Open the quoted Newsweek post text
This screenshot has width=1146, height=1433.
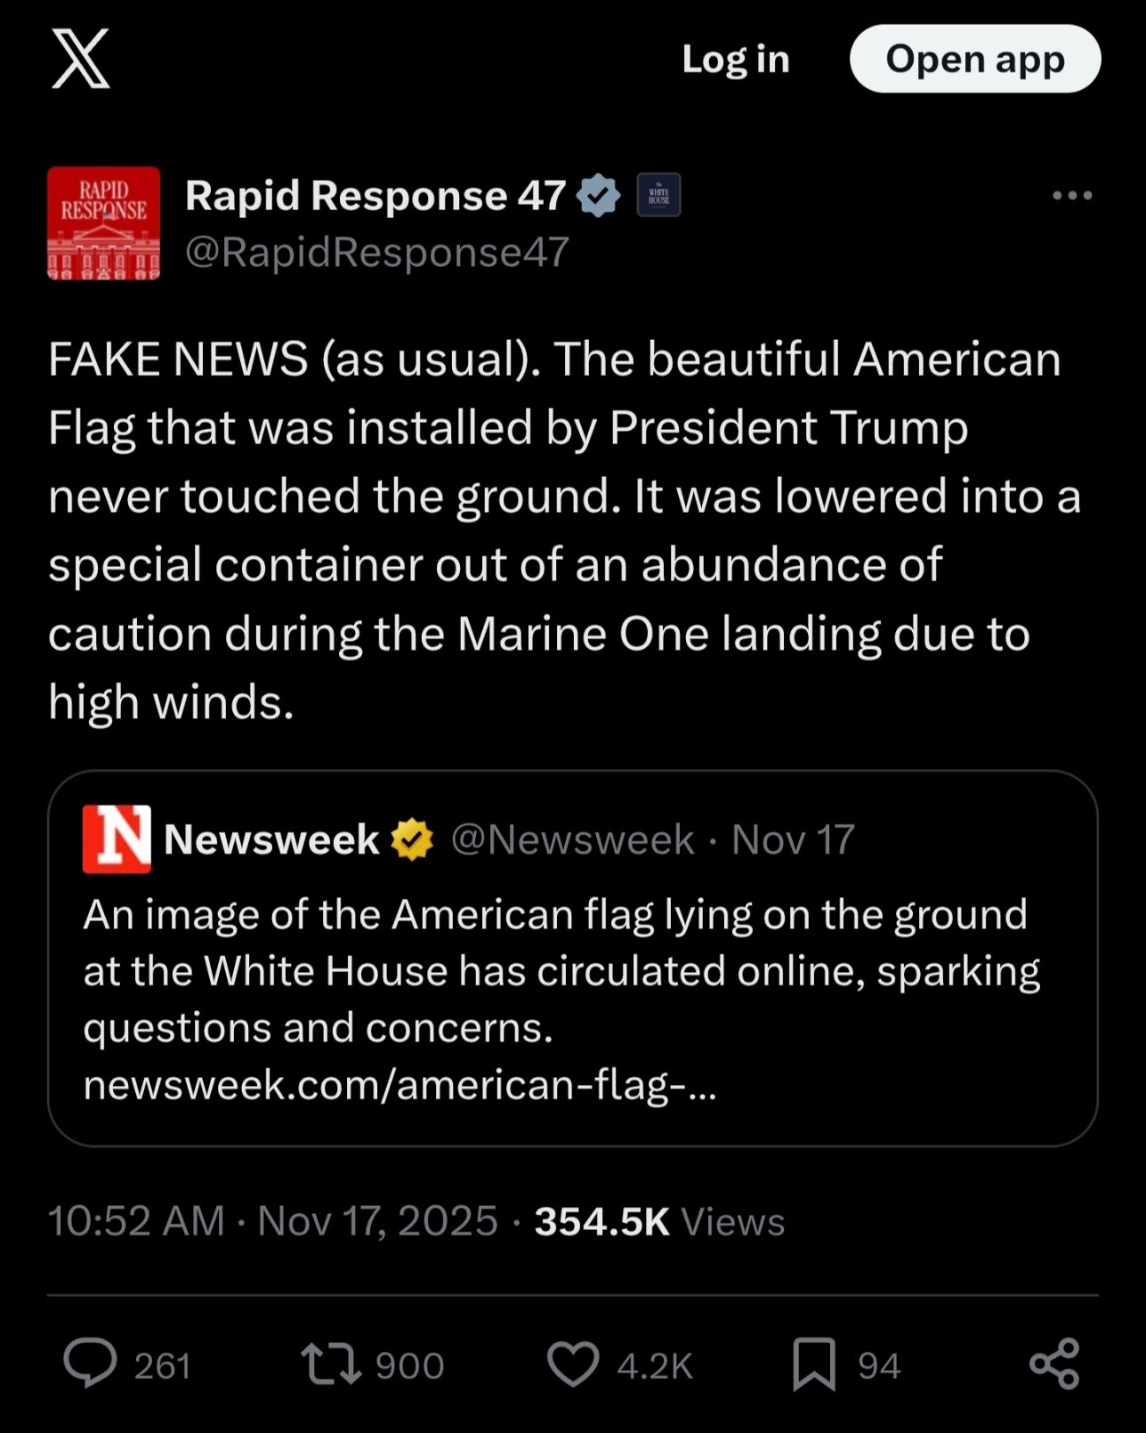[561, 970]
